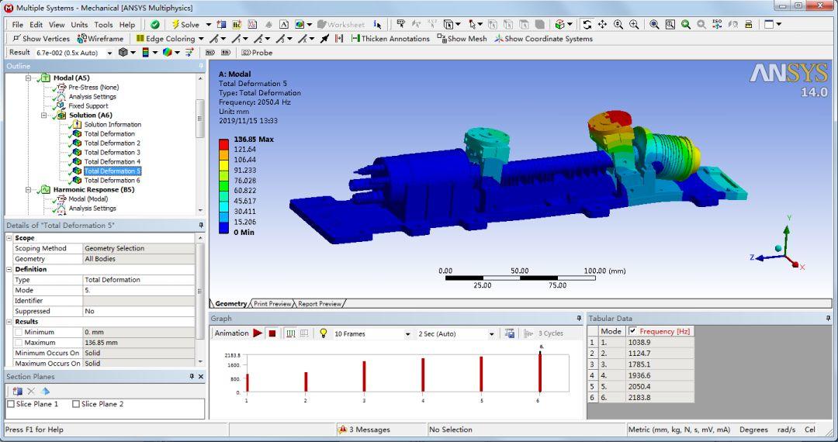The width and height of the screenshot is (838, 442).
Task: Open Edge Coloring dropdown
Action: (201, 39)
